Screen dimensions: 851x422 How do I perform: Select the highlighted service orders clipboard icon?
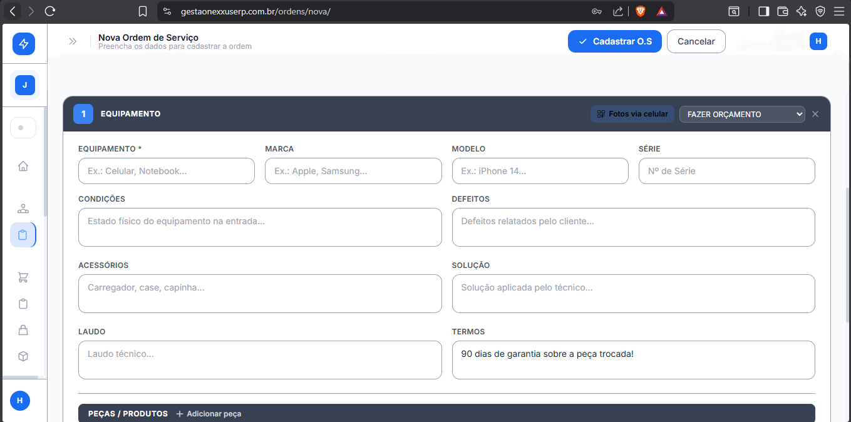(23, 235)
